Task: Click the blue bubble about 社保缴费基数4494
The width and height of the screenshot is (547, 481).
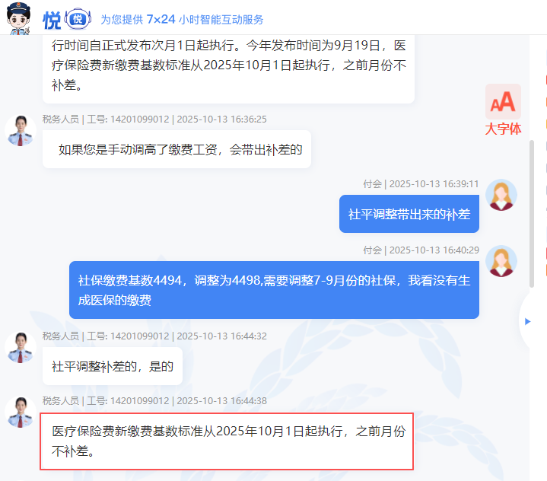Action: click(274, 290)
